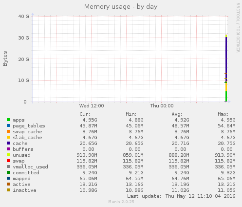This screenshot has width=242, height=207.
Task: Click the apps green legend swatch
Action: (8, 120)
